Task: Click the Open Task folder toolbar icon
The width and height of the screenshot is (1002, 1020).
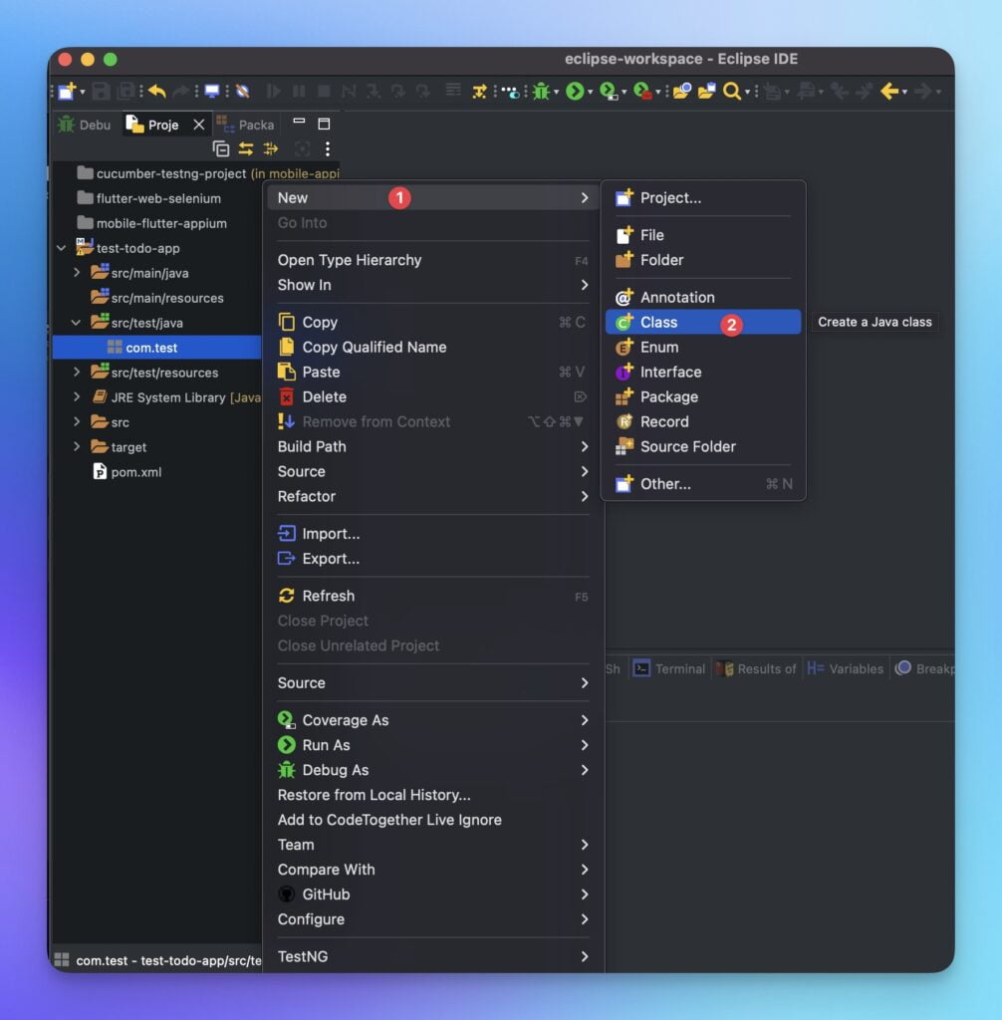Action: click(706, 91)
